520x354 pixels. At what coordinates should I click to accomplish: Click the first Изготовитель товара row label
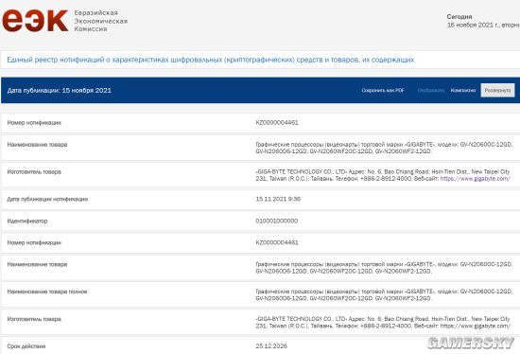pos(34,171)
